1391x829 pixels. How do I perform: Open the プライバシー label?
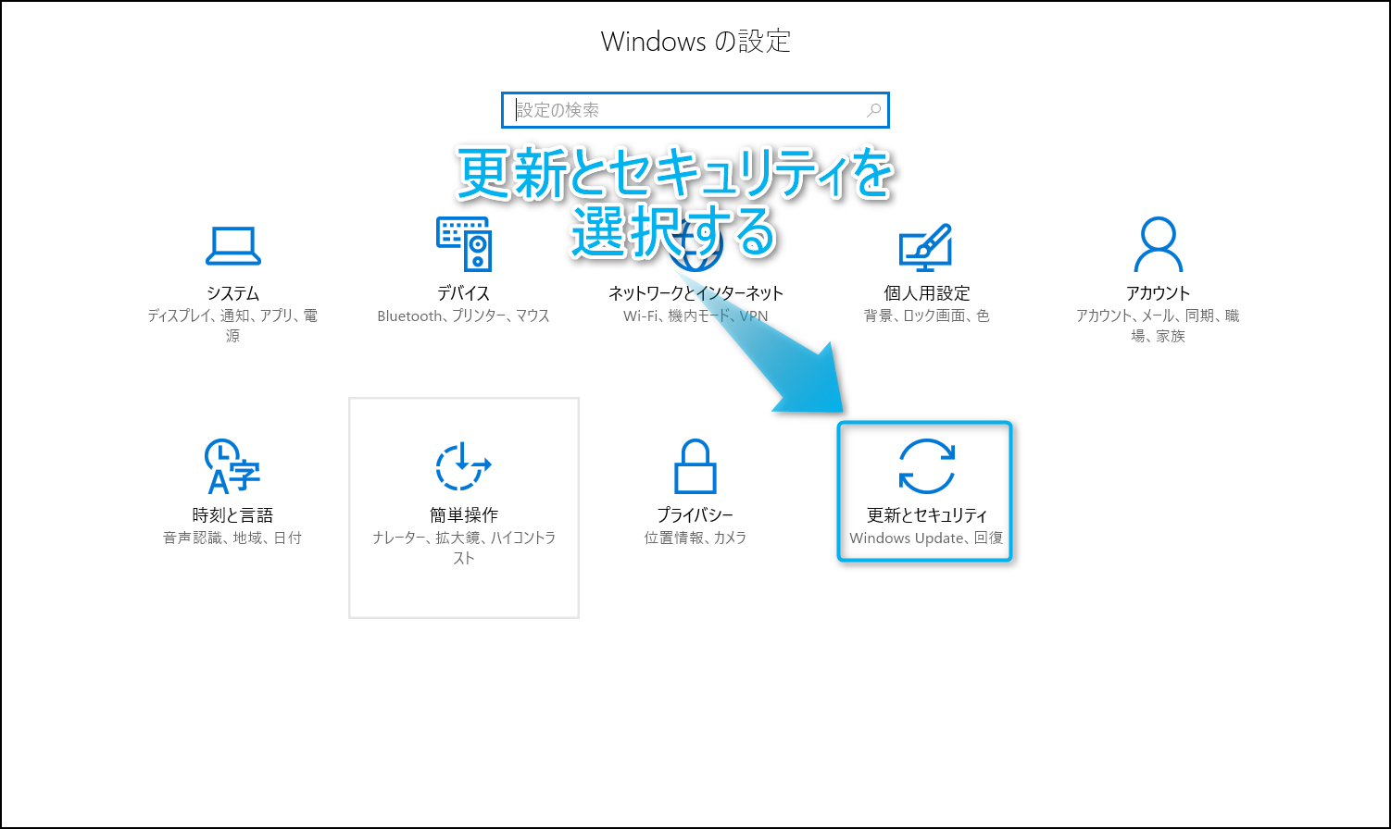(x=695, y=515)
